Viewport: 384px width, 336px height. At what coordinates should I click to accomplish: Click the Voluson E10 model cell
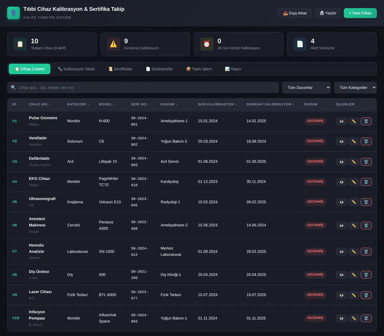click(110, 202)
